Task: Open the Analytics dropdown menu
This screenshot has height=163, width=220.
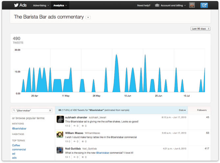Action: (x=60, y=6)
